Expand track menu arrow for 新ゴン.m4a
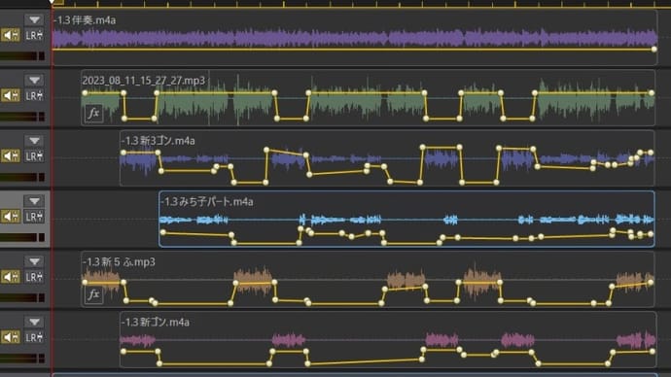This screenshot has width=671, height=377. point(34,322)
